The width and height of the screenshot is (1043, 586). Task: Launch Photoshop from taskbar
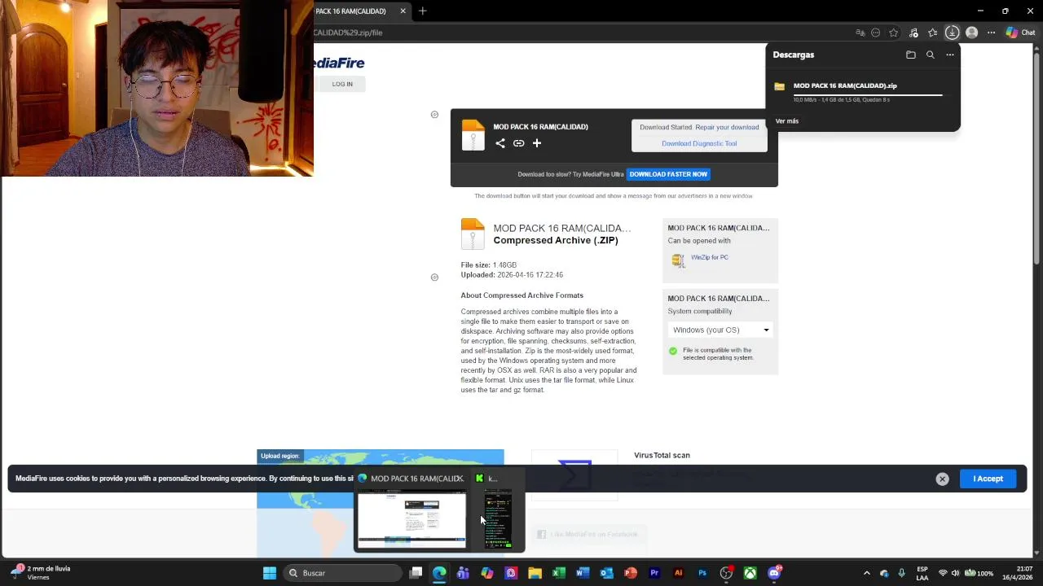click(x=702, y=573)
